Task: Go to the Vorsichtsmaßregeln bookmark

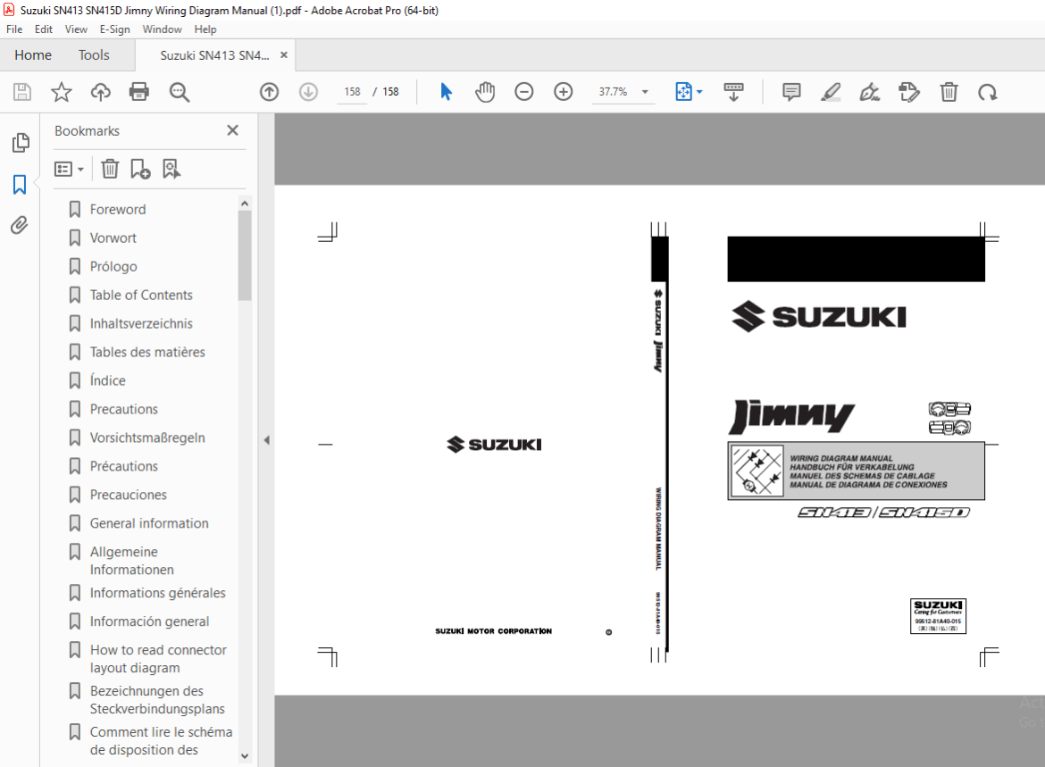Action: 147,438
